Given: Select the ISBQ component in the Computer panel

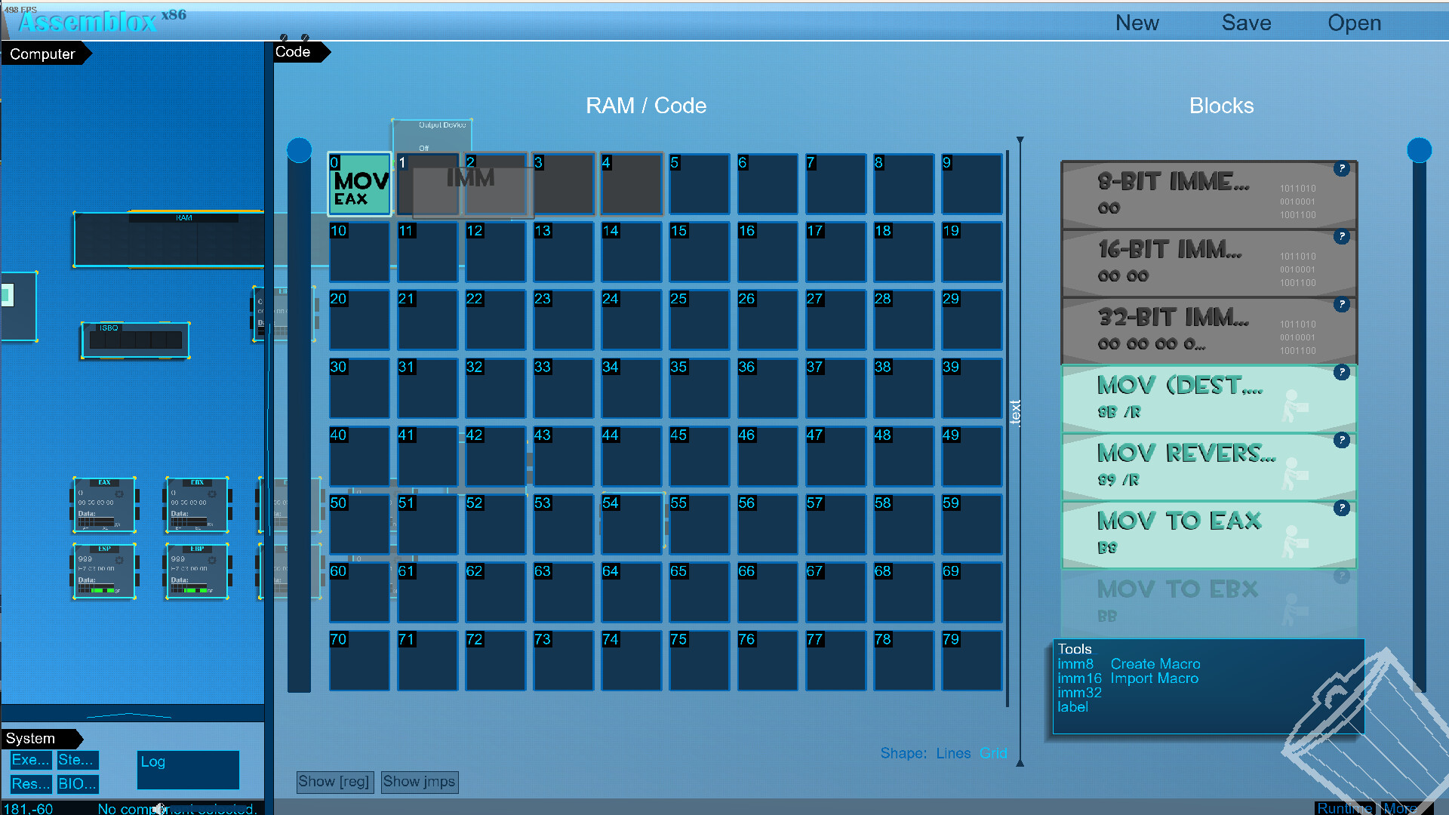Looking at the screenshot, I should pyautogui.click(x=134, y=340).
